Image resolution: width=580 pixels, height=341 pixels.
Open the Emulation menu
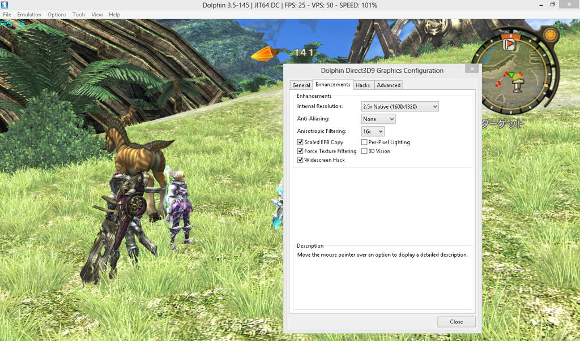coord(29,14)
